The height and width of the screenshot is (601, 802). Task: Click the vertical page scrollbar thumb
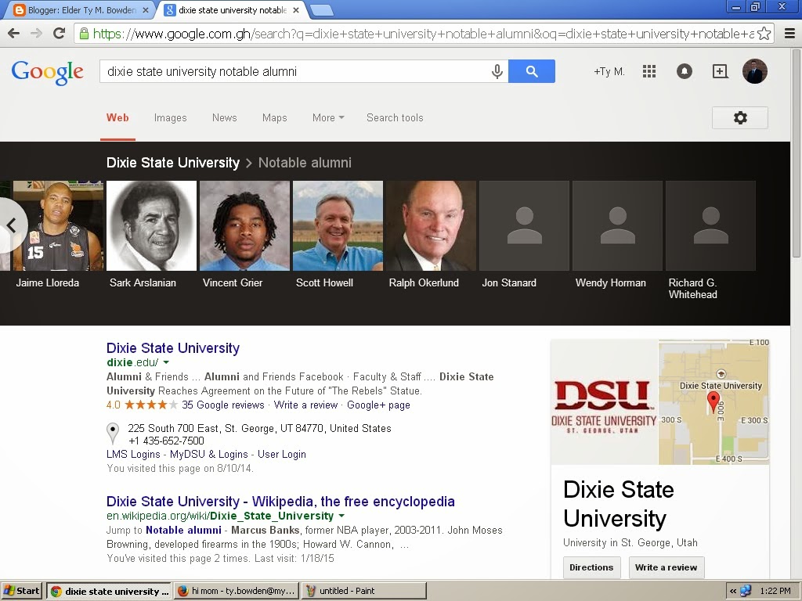coord(797,153)
